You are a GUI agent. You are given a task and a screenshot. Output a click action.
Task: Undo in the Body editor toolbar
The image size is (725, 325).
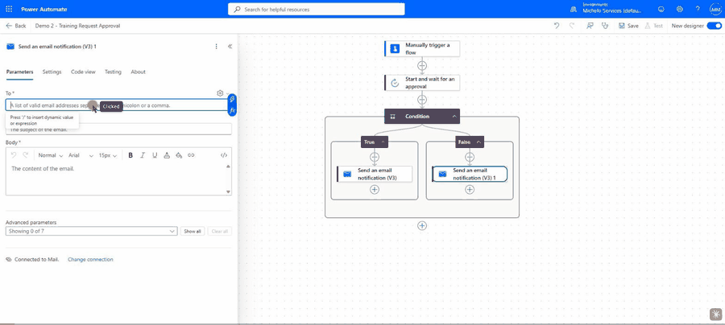click(14, 155)
